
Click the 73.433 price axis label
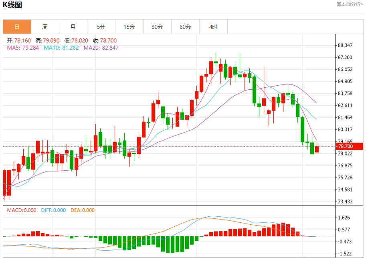(345, 202)
